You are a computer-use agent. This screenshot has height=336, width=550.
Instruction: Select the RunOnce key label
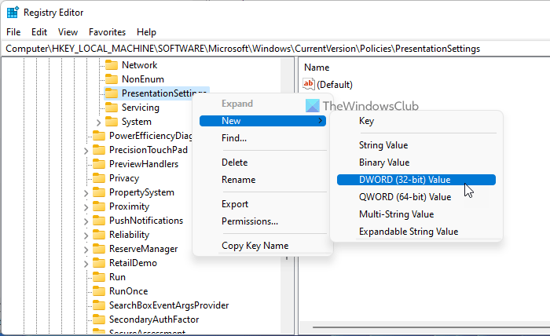pyautogui.click(x=128, y=290)
